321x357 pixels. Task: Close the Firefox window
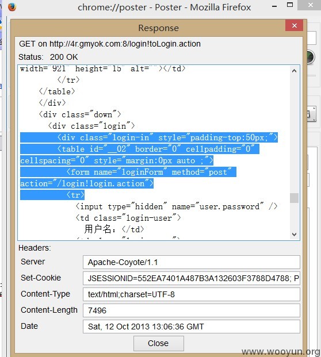[310, 5]
